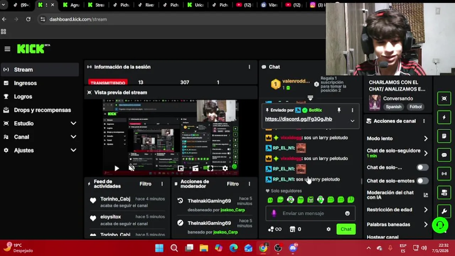Open Moderación del chat con IA
The image size is (455, 256).
[x=397, y=195]
